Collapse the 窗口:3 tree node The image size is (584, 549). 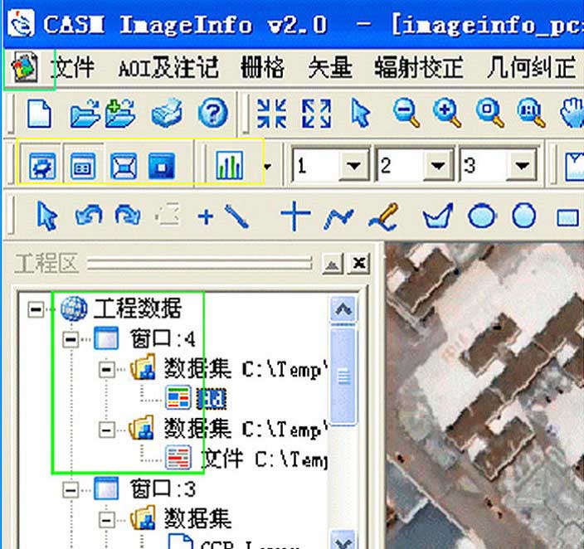click(x=71, y=489)
